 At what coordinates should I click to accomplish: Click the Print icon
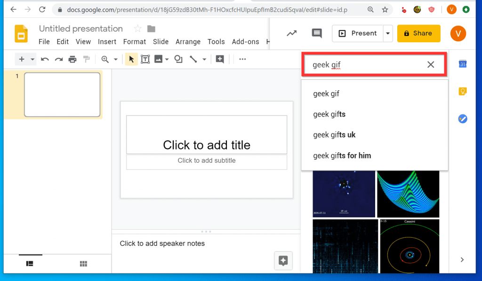(x=72, y=59)
